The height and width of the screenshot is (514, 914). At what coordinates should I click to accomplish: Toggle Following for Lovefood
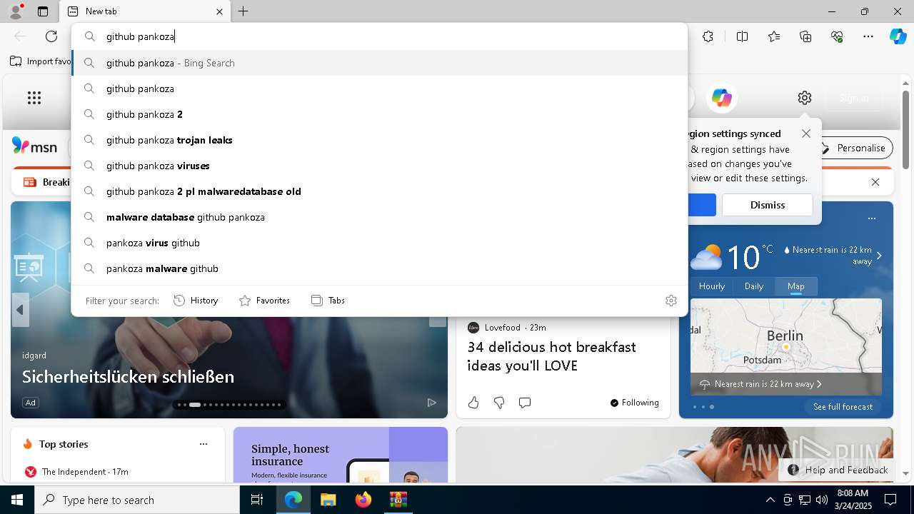point(635,403)
